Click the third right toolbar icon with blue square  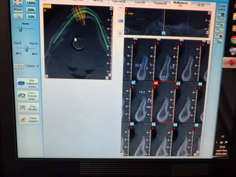click(220, 25)
